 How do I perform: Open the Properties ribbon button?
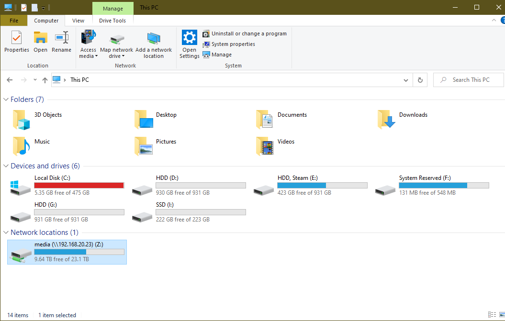[16, 42]
